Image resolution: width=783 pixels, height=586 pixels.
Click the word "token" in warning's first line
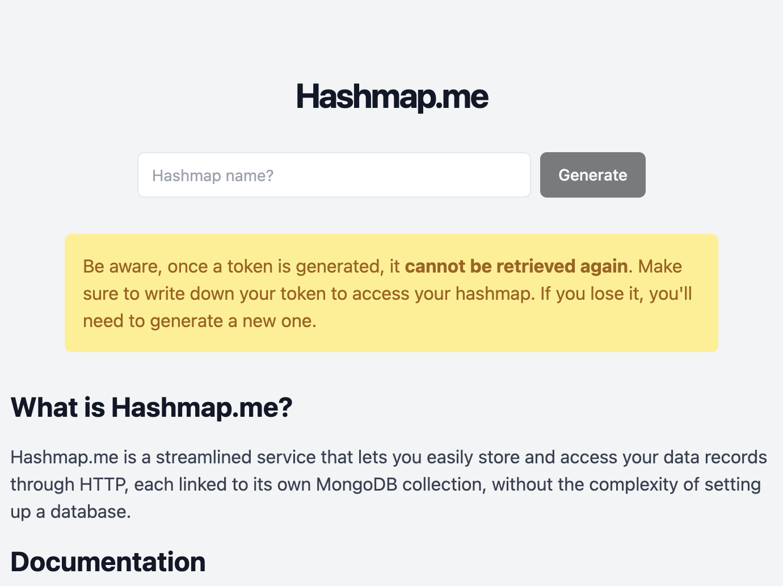coord(250,266)
